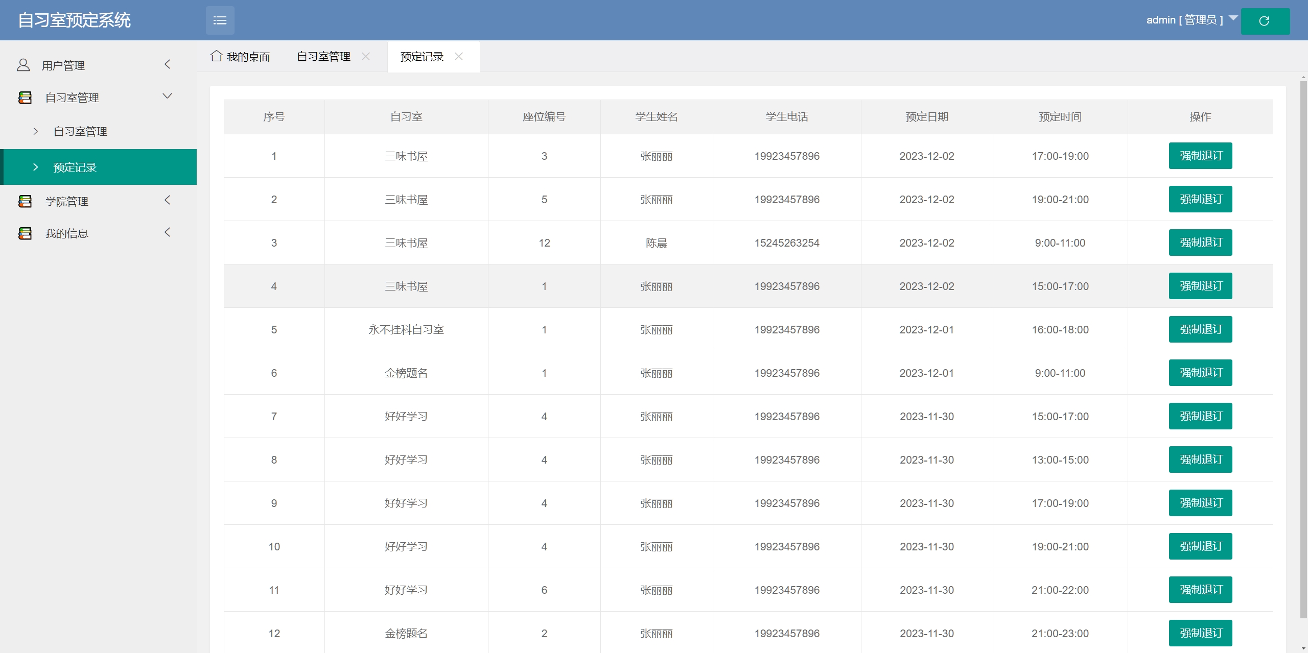Click the 座位编号 column header
The image size is (1308, 653).
tap(544, 117)
